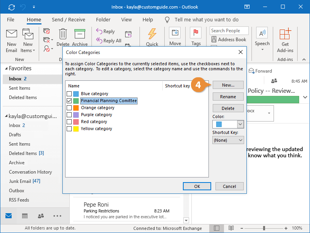Click the New... button in Color Categories

[228, 85]
